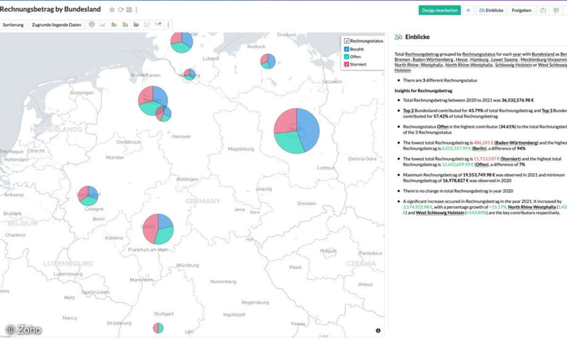Viewport: 567px width, 340px height.
Task: Click the Nuremberg label on the map
Action: (x=223, y=281)
